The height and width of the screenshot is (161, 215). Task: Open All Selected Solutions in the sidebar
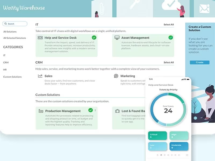(15, 38)
